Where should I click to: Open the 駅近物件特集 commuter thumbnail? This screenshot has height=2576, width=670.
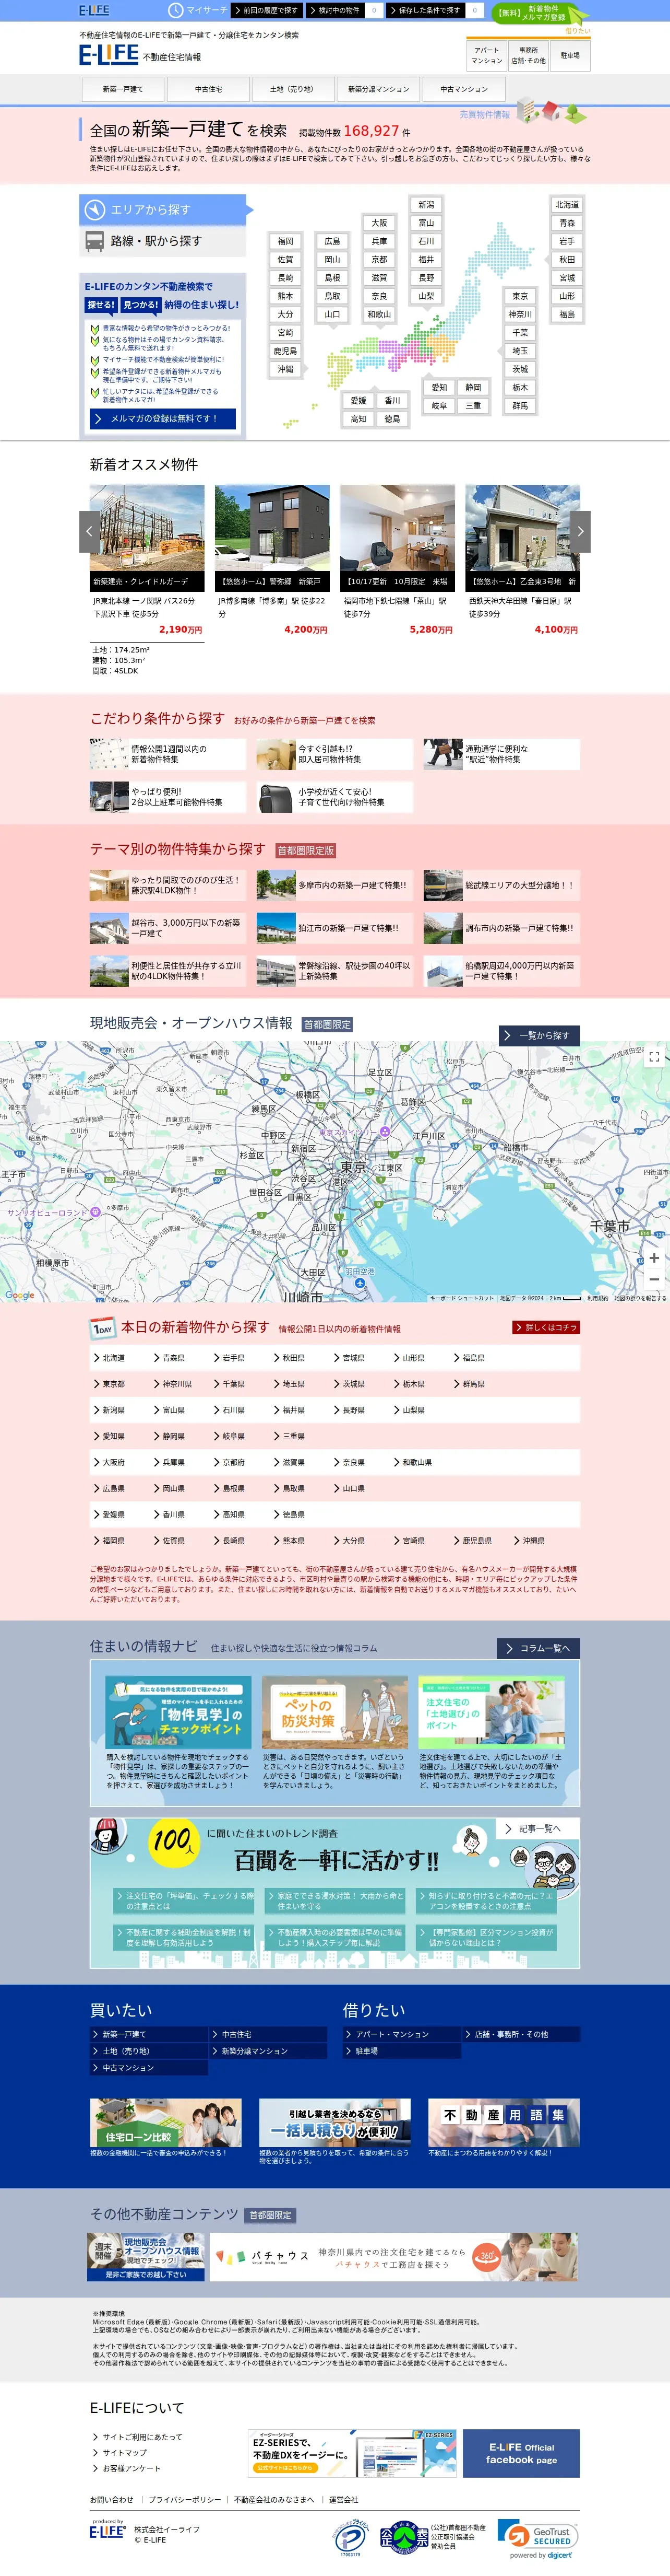tap(442, 754)
